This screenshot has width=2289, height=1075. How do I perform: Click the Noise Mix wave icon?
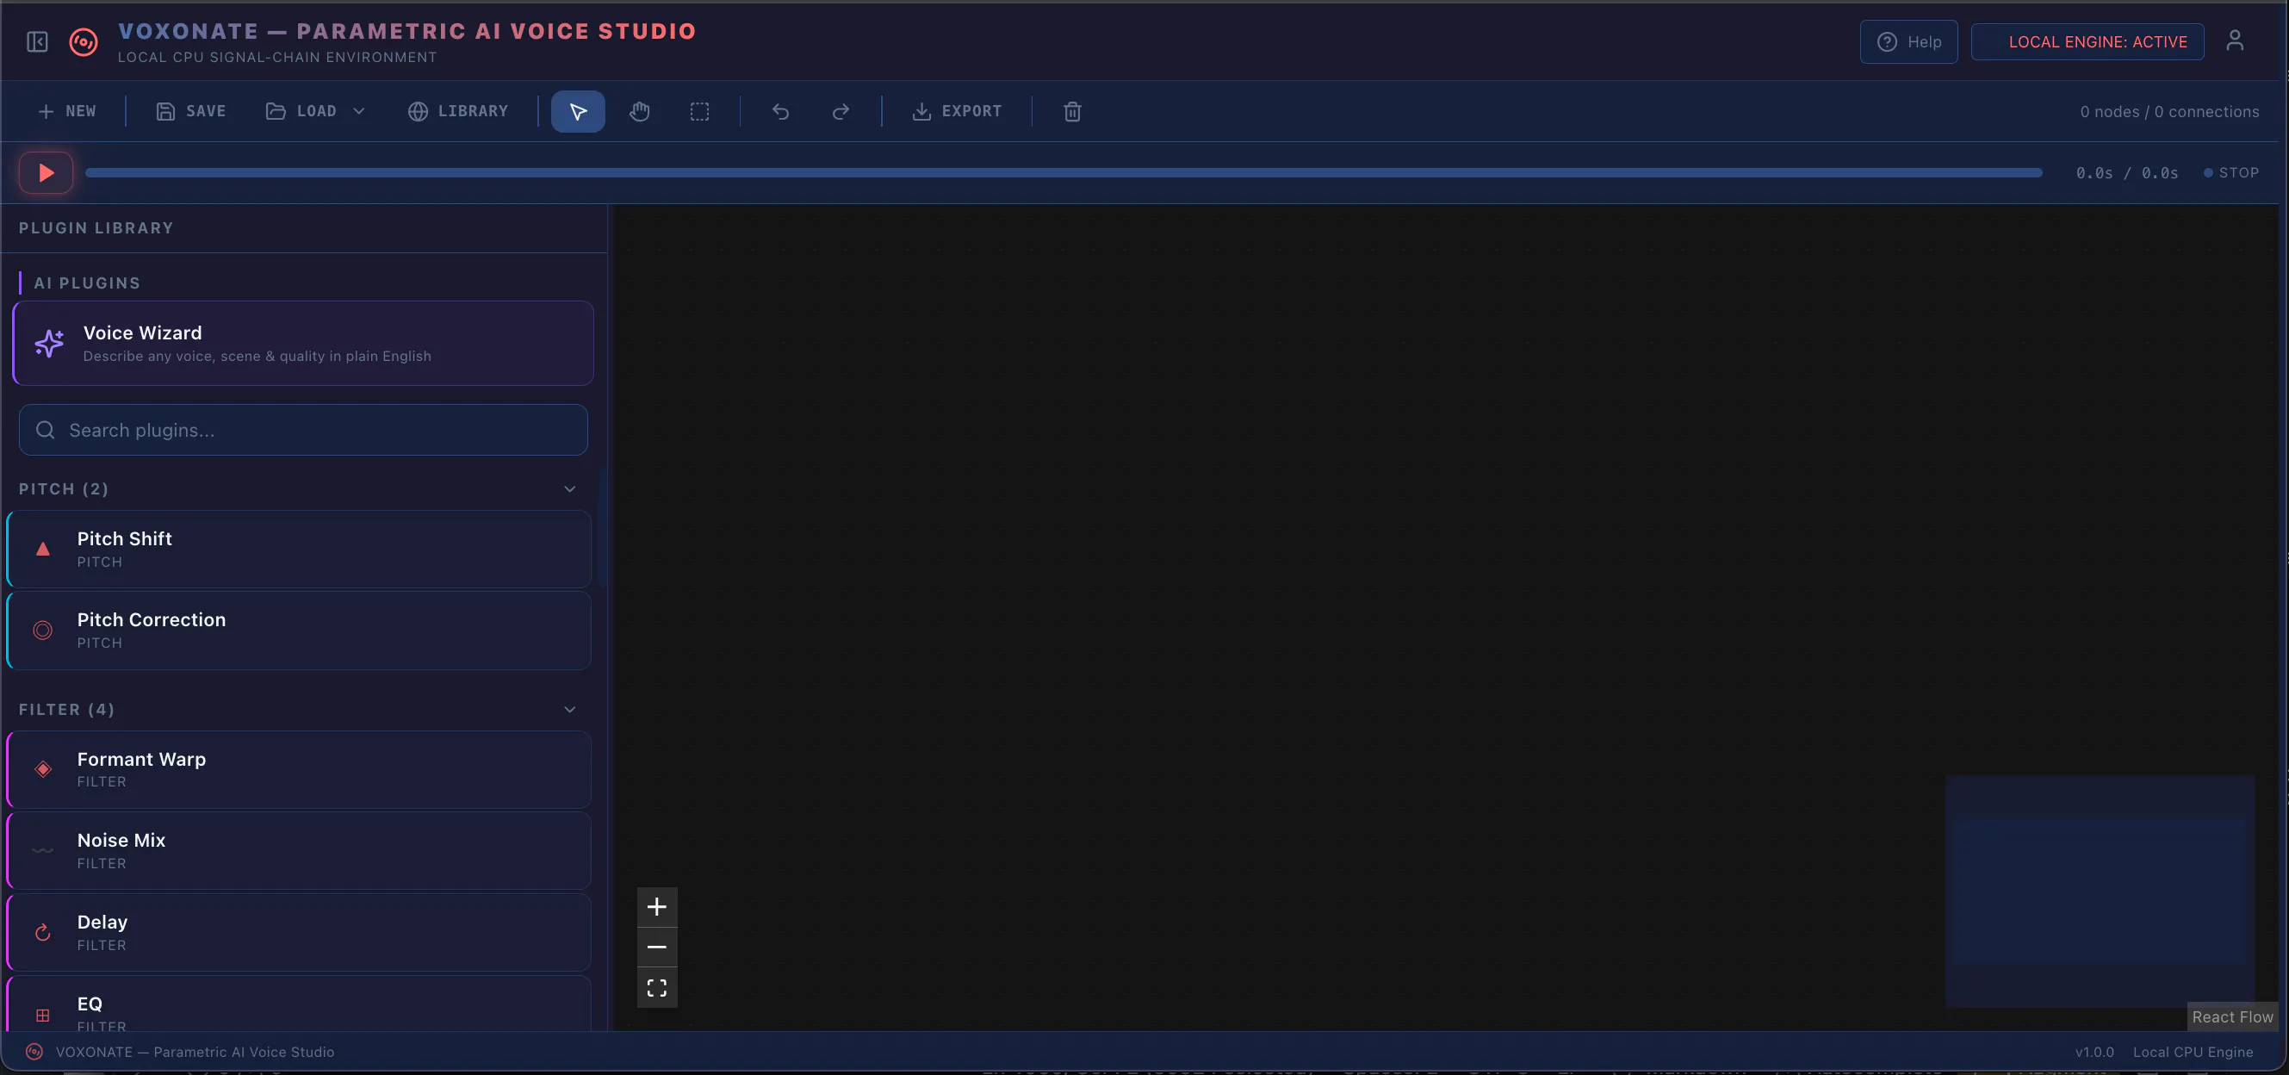[x=43, y=851]
